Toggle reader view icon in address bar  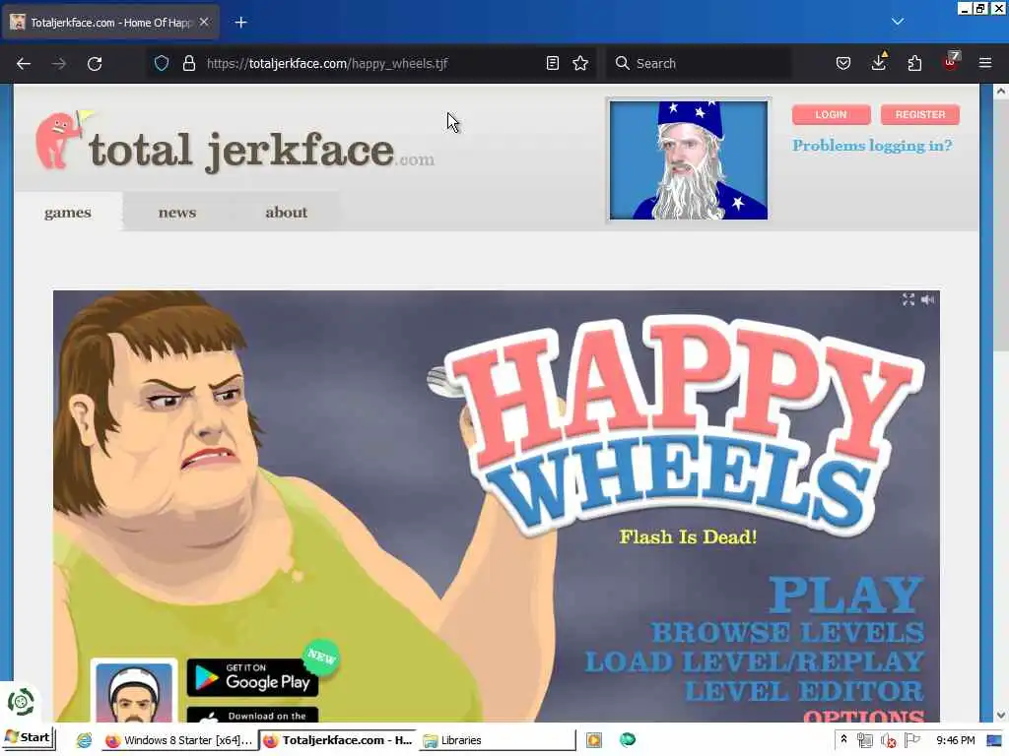point(552,63)
